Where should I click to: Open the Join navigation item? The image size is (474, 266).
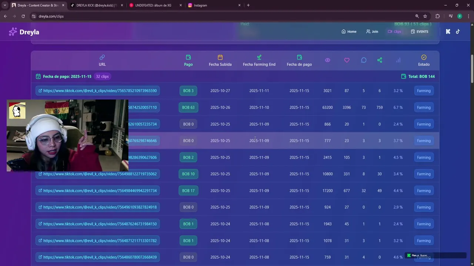(x=372, y=31)
